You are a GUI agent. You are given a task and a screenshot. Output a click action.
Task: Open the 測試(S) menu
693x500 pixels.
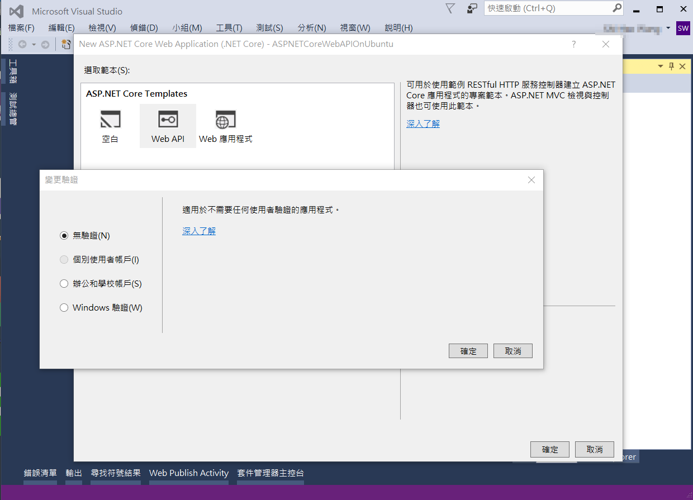pos(269,28)
